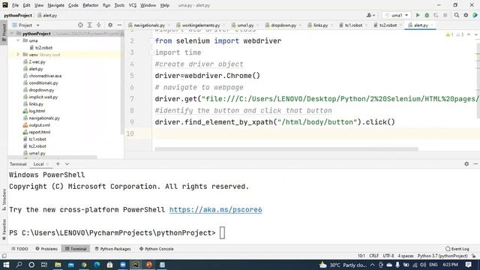Switch to tc1.robot editor tab
Screen dimensions: 480x270
coord(353,25)
